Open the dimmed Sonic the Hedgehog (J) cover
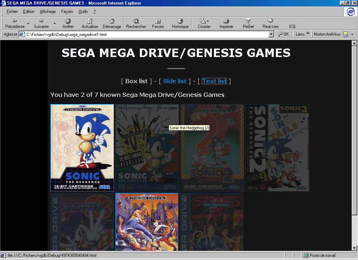Viewport: 358px width, 260px height. pyautogui.click(x=147, y=148)
